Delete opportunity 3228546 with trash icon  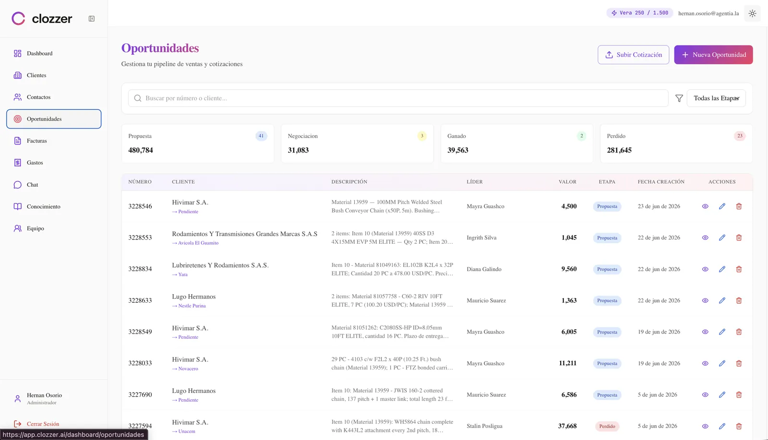pyautogui.click(x=739, y=206)
